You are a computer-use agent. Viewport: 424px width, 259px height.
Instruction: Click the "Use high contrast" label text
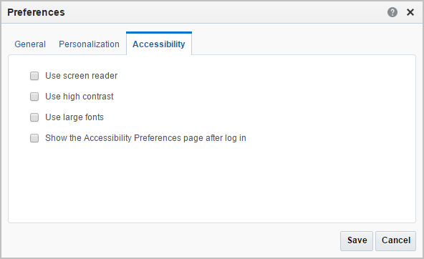(79, 97)
